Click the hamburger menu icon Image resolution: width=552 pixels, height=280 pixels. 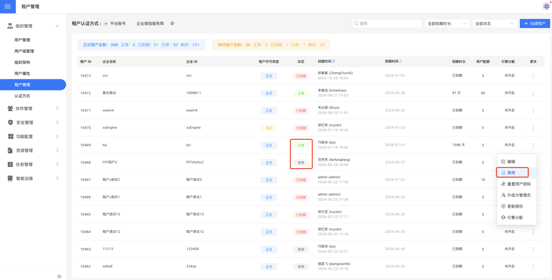click(8, 7)
